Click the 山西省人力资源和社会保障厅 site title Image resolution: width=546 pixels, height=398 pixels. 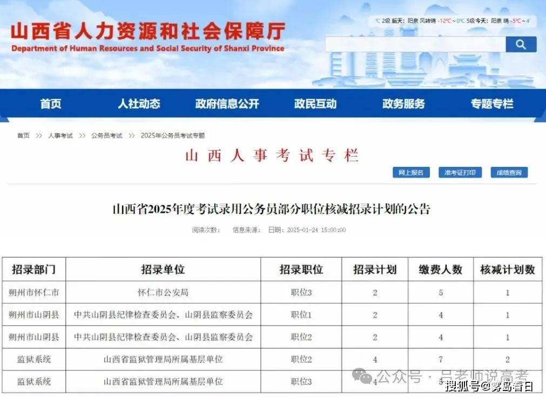point(148,31)
